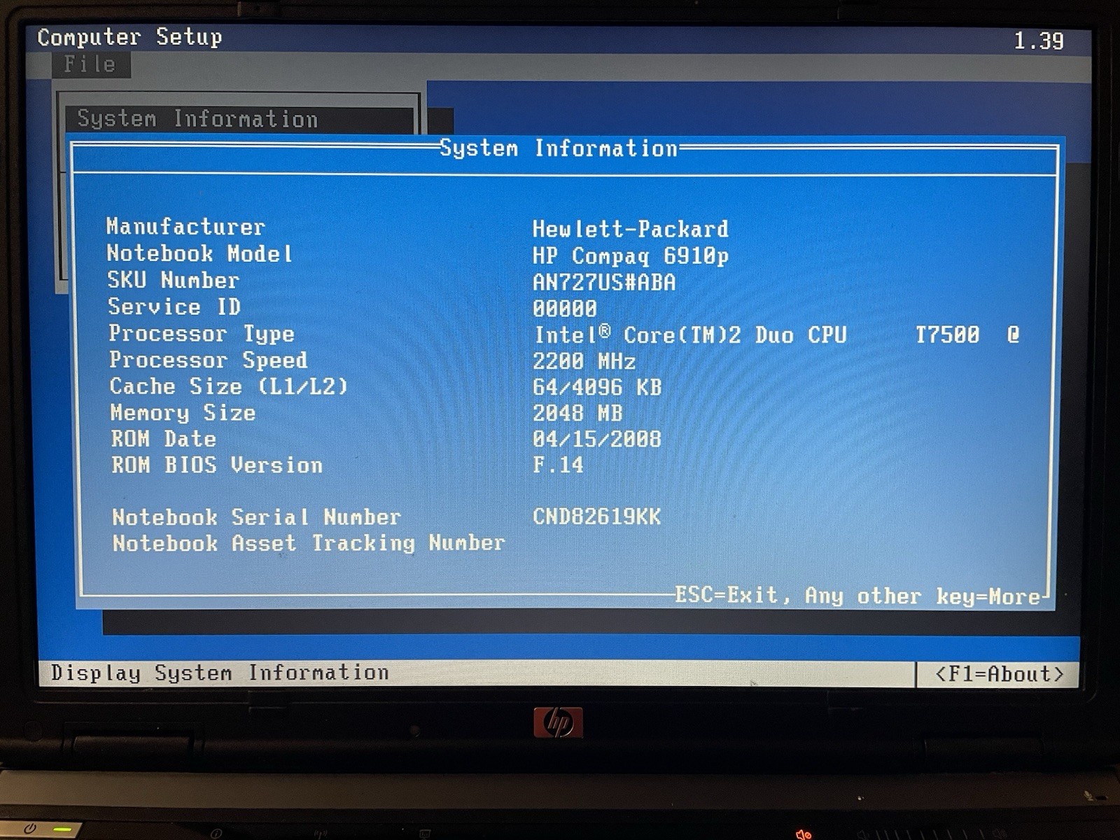Click the 2048 MB value
This screenshot has width=1120, height=840.
(x=577, y=413)
